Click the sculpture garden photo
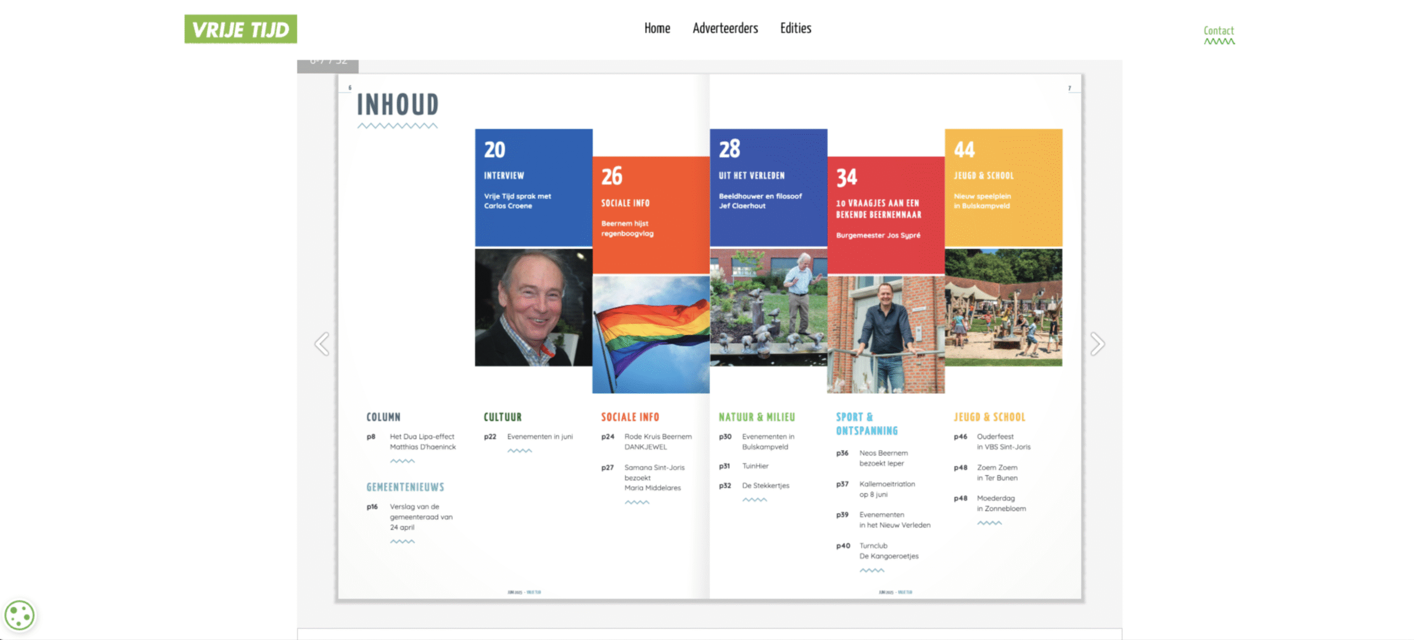This screenshot has width=1414, height=640. click(x=768, y=307)
